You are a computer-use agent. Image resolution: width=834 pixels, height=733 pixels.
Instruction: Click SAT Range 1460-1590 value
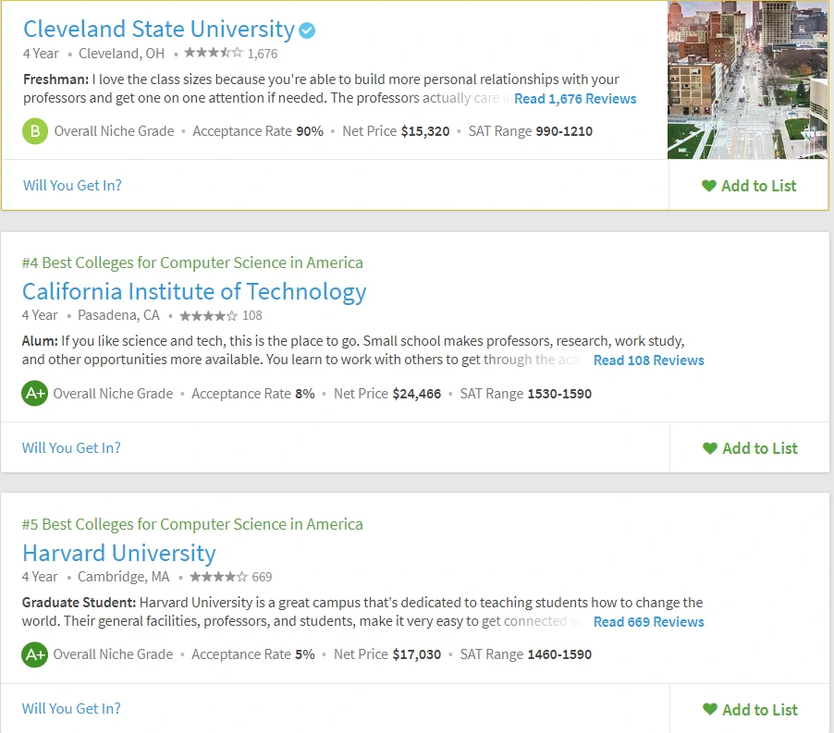[559, 654]
